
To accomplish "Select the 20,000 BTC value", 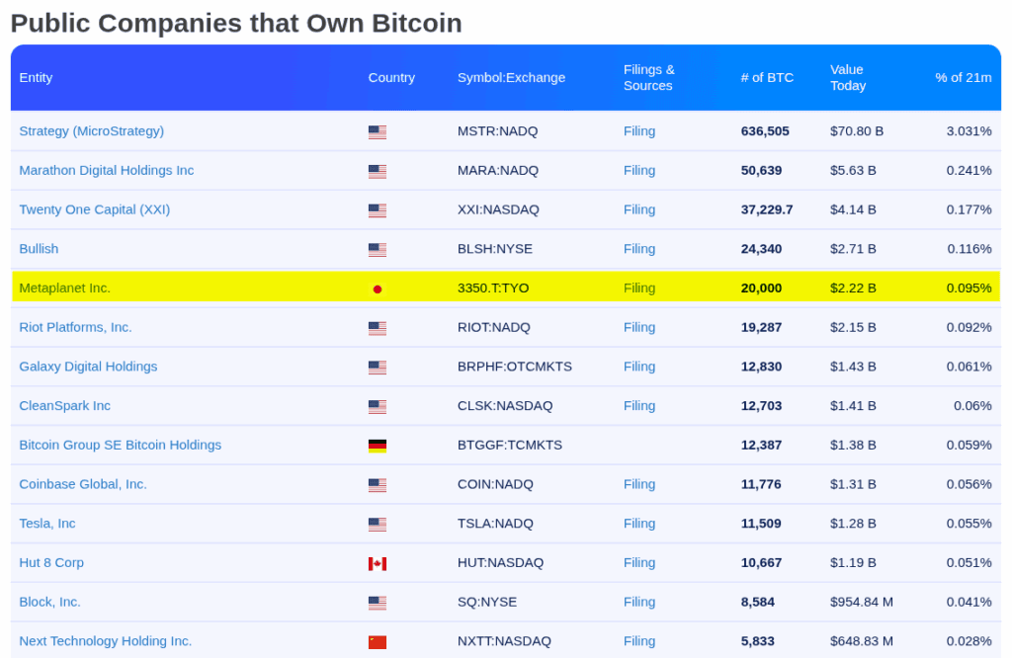I will point(762,288).
